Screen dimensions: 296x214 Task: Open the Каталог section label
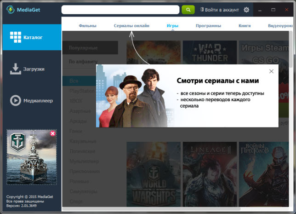[x=33, y=37]
